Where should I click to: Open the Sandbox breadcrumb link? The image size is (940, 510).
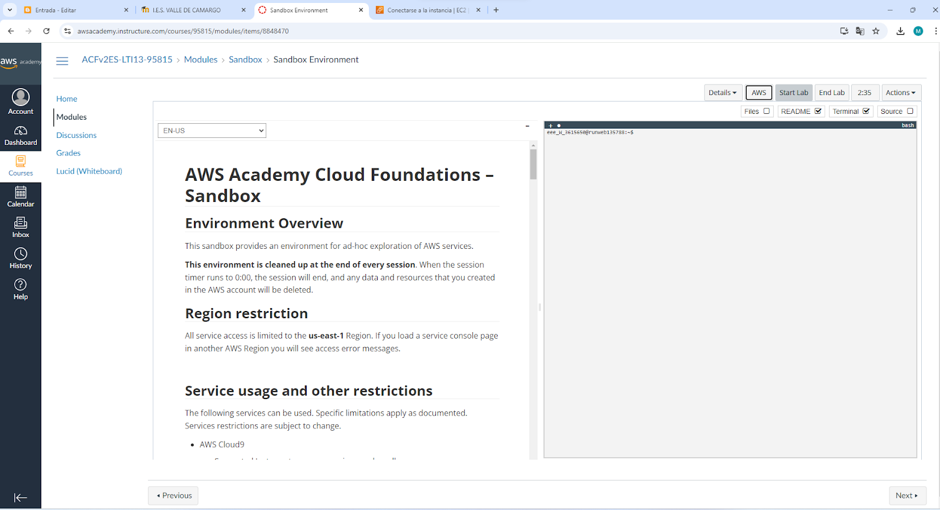(x=246, y=59)
